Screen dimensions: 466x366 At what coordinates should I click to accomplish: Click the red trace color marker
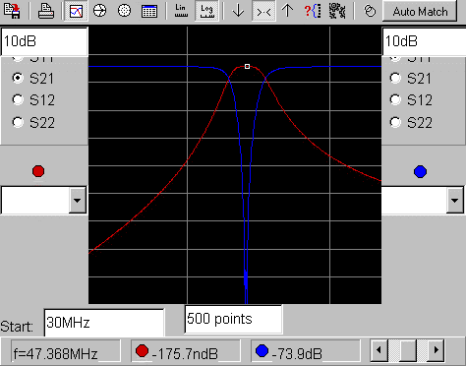[38, 171]
